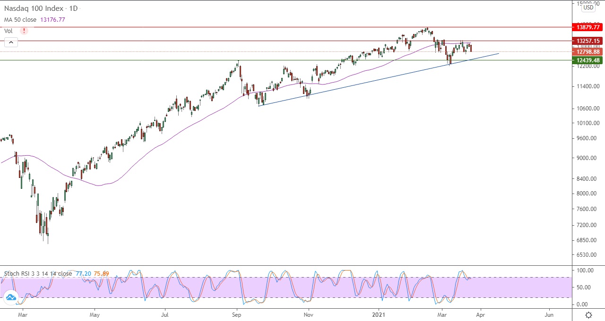Viewport: 605px width, 321px height.
Task: Open chart settings gear at bottom right
Action: pos(589,315)
